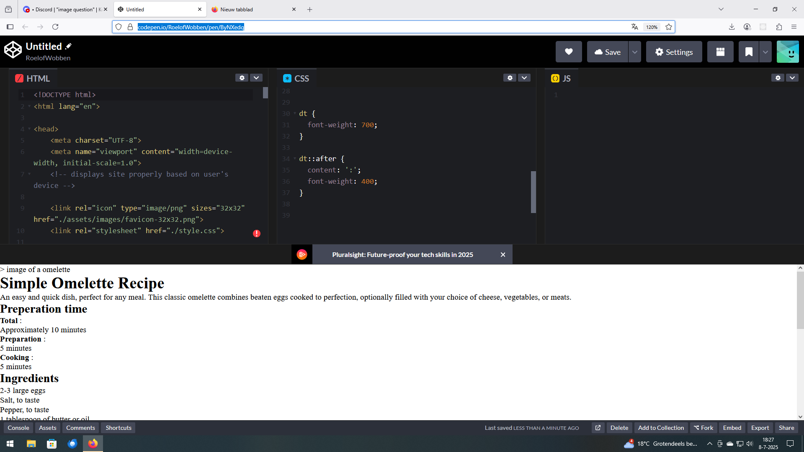Open Pluralsight ad link
Image resolution: width=804 pixels, height=452 pixels.
[x=402, y=254]
